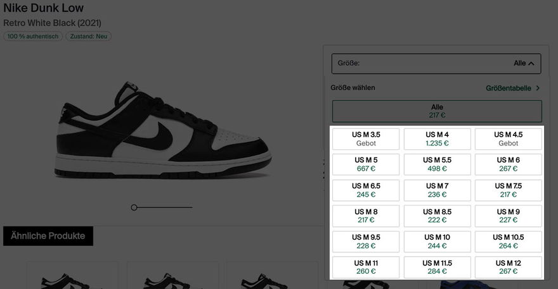Pick size US M 11.5 at 284 €
The width and height of the screenshot is (558, 289).
437,267
